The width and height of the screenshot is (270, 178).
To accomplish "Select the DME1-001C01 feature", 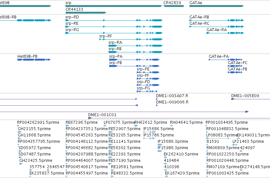I will (179, 118).
